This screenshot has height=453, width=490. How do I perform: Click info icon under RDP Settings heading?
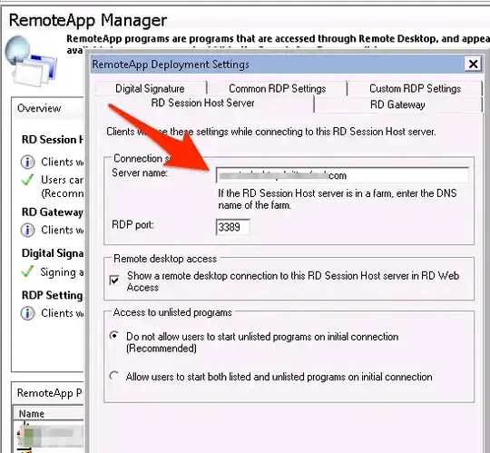[27, 313]
